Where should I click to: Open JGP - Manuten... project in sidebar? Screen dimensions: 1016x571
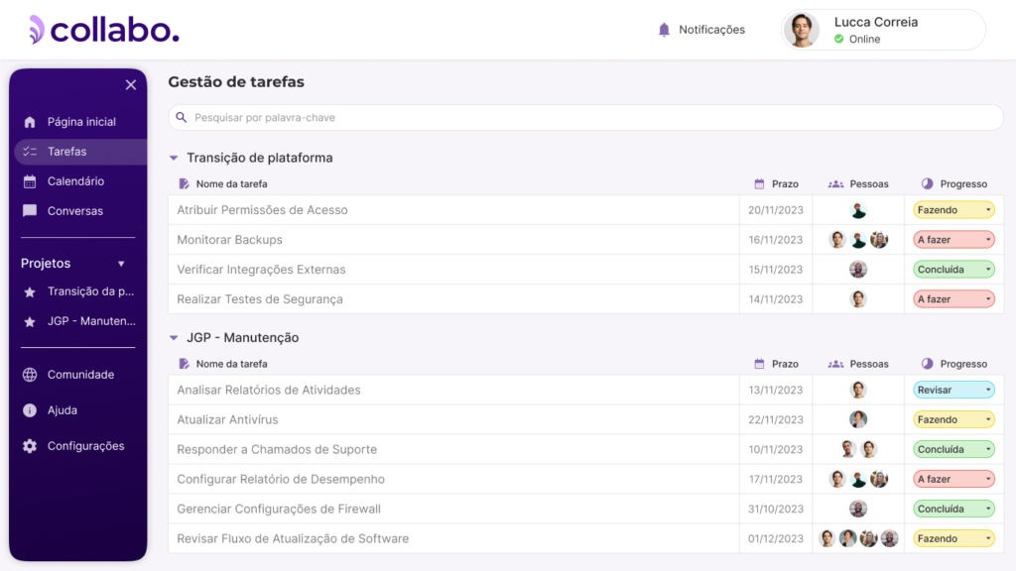(x=89, y=321)
